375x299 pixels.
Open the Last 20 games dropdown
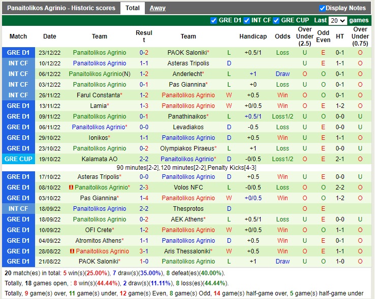[x=337, y=20]
